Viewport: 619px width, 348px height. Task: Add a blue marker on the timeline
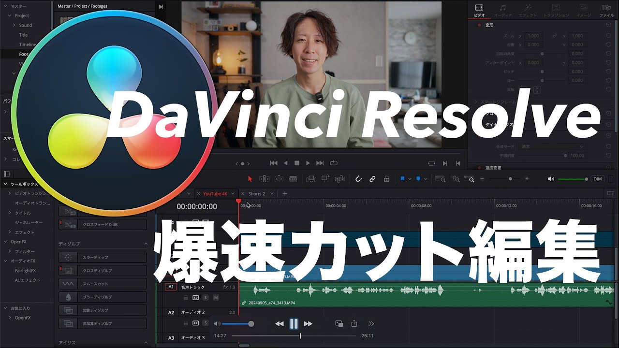[x=418, y=179]
